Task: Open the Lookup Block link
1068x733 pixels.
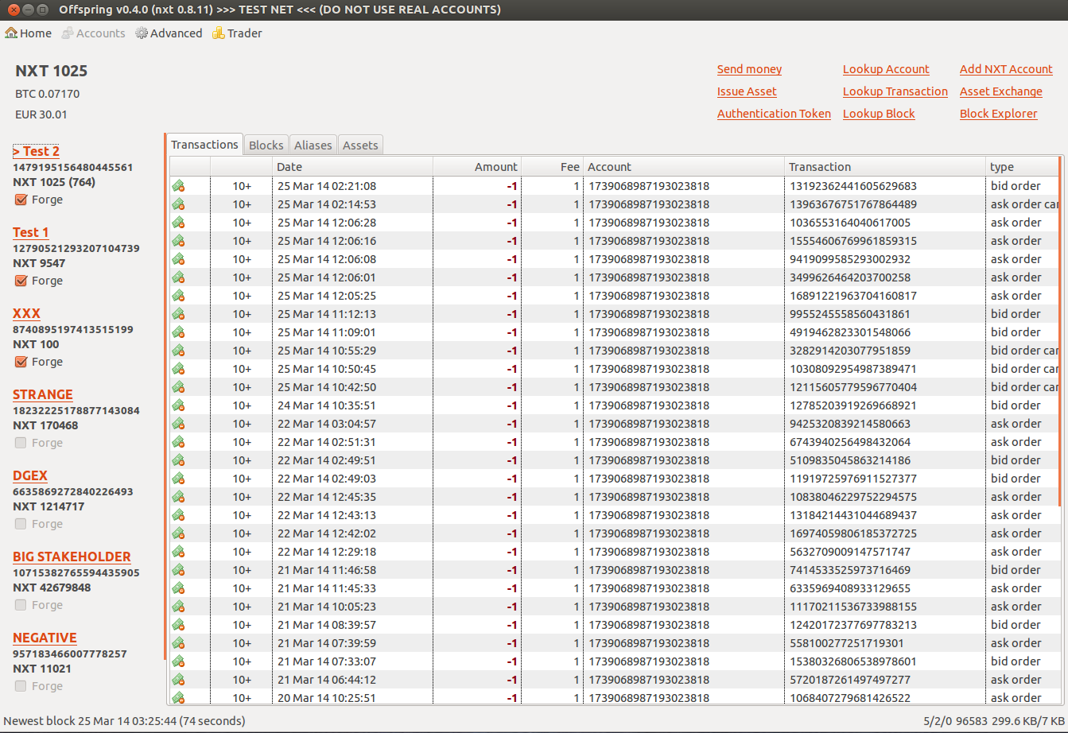Action: [x=879, y=114]
